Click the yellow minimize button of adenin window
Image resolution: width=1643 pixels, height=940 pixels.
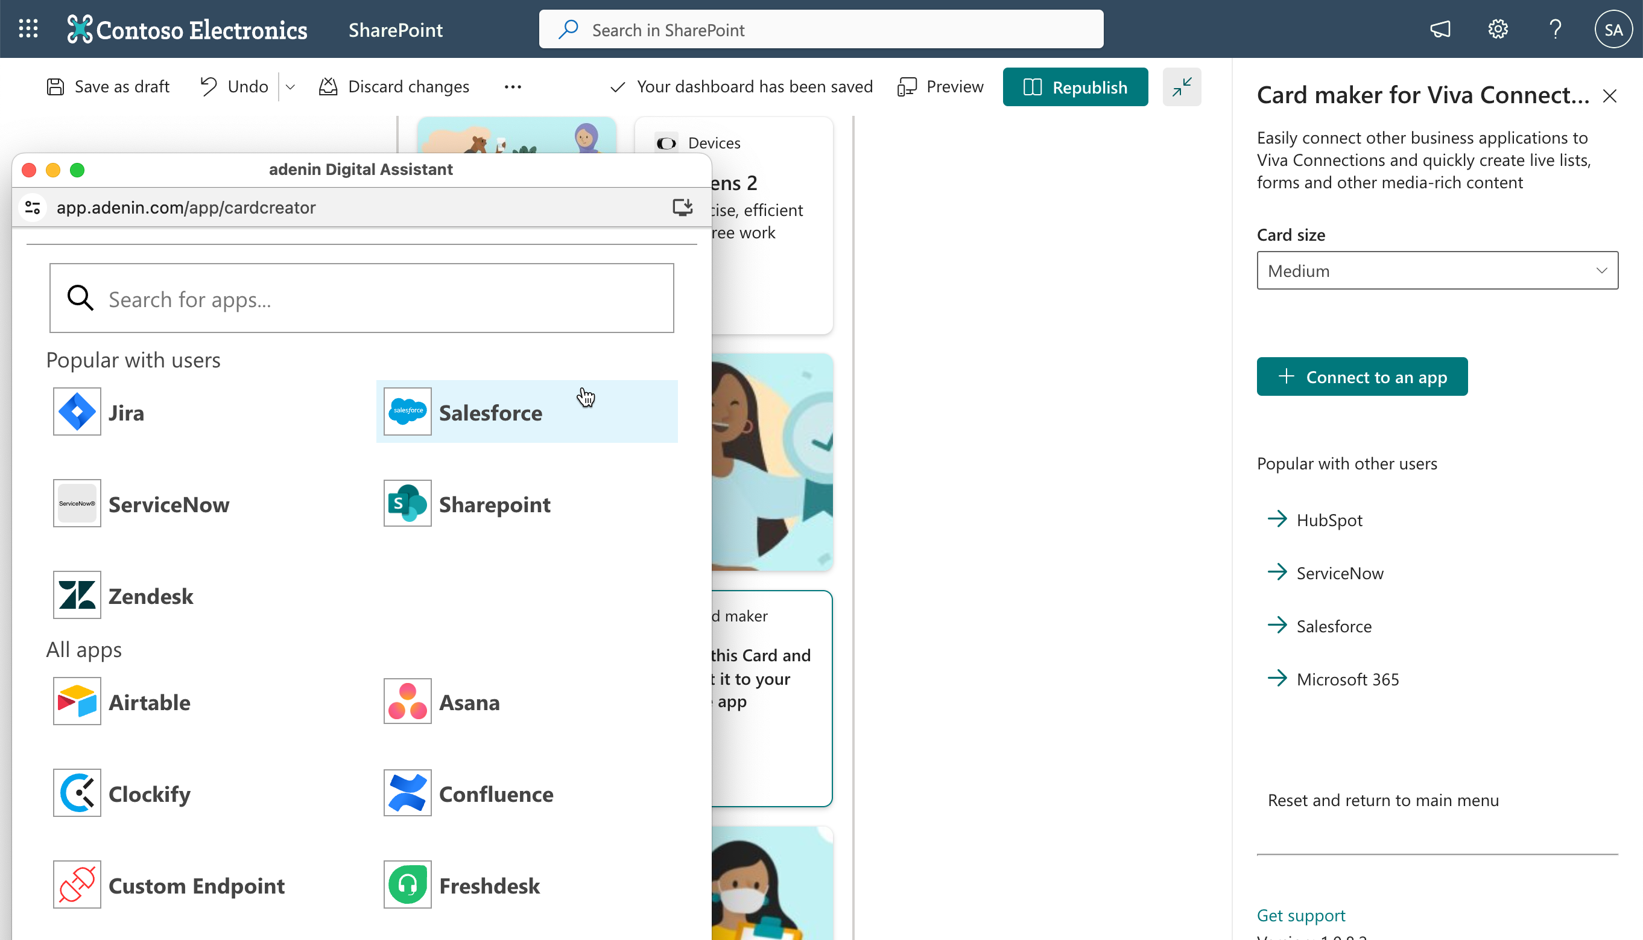click(53, 170)
